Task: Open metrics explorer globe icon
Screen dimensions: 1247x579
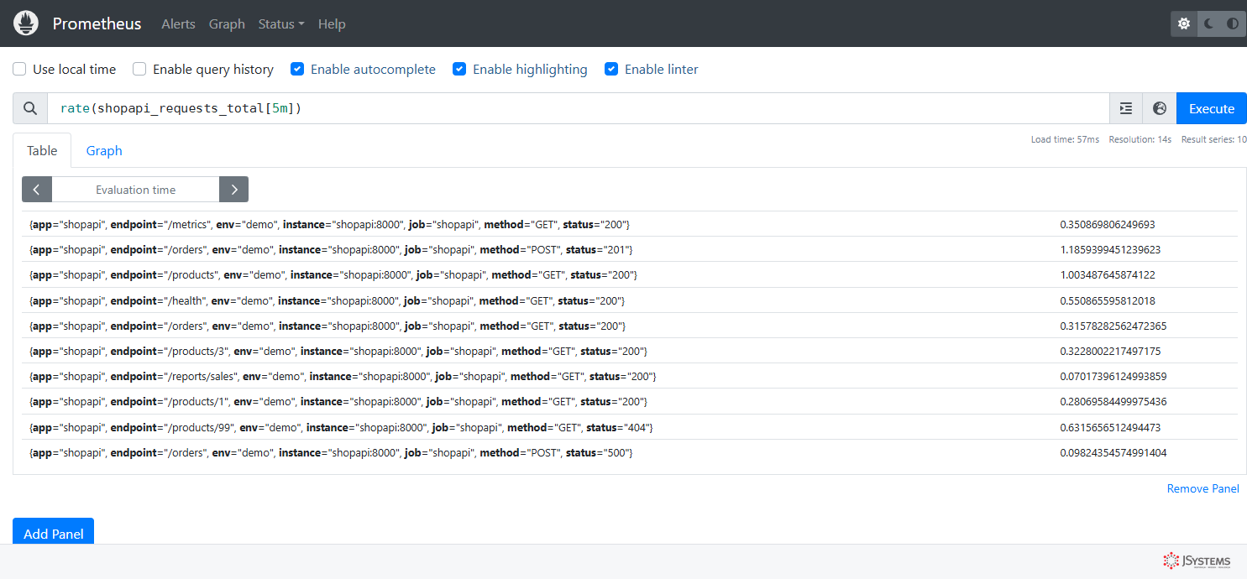Action: point(1160,108)
